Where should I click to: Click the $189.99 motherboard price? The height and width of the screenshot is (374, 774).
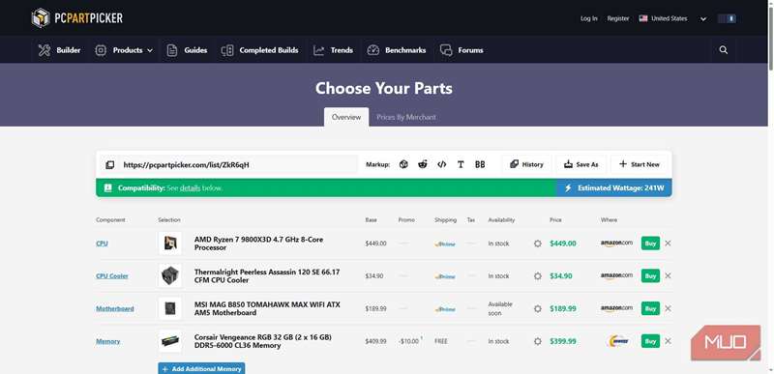tap(563, 309)
